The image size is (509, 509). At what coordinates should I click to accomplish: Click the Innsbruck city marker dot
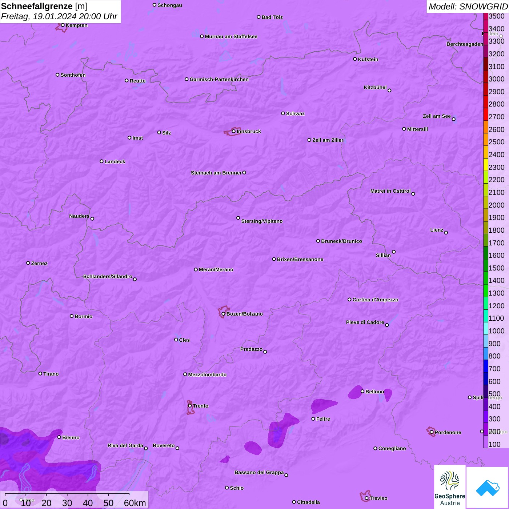pyautogui.click(x=233, y=131)
